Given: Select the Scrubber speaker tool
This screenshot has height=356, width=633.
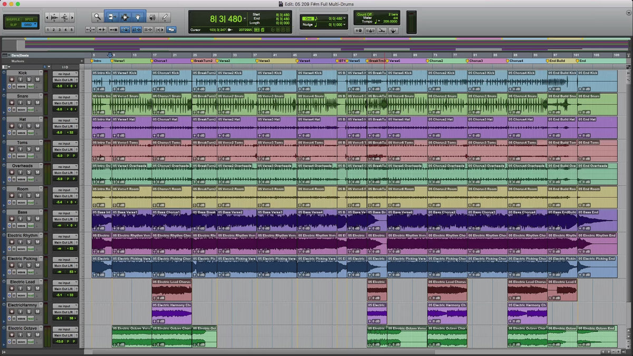Looking at the screenshot, I should point(152,17).
